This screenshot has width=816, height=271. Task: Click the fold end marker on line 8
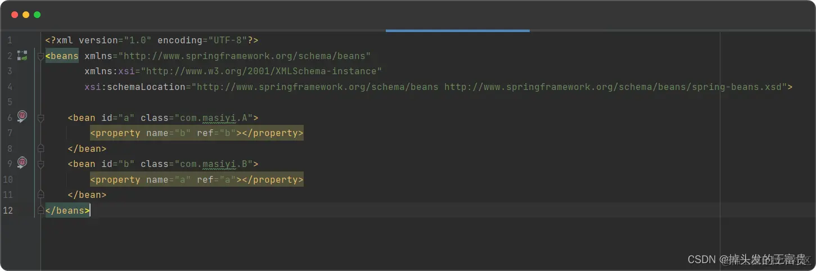[x=40, y=148]
